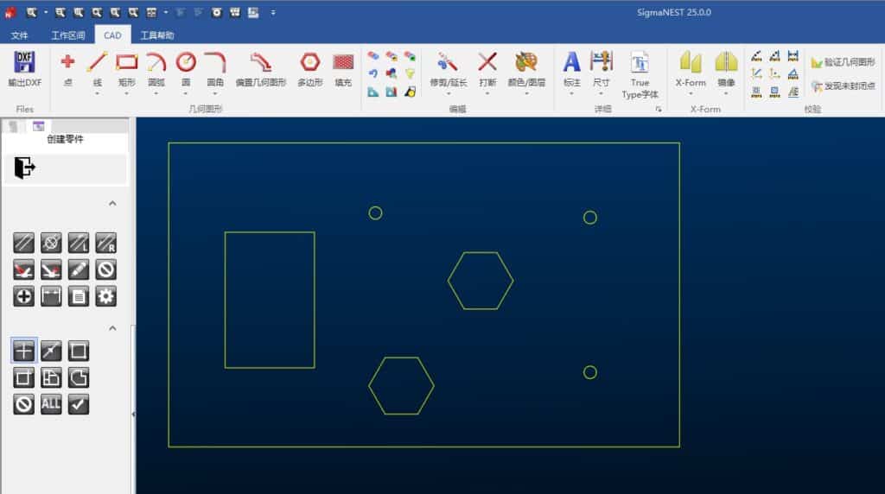Click the exit door icon under 创建零件
This screenshot has height=494, width=885.
(25, 168)
